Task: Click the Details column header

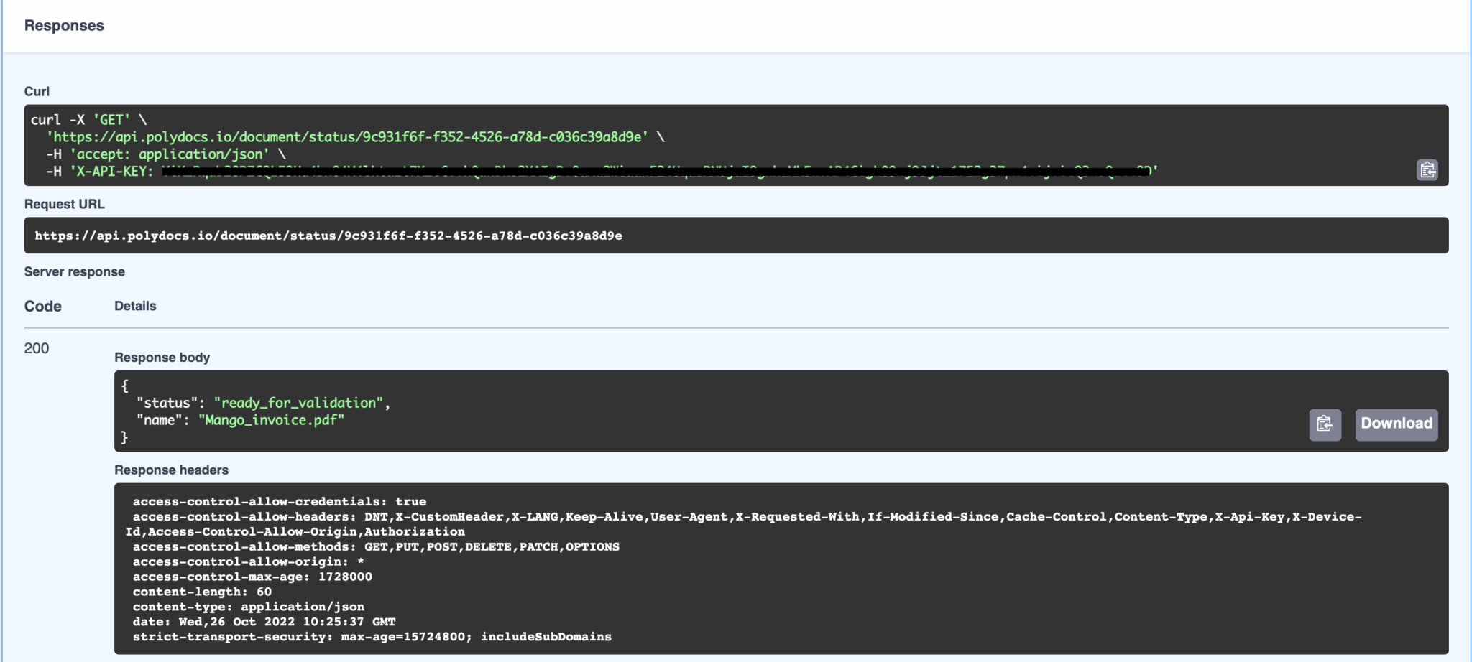Action: (136, 306)
